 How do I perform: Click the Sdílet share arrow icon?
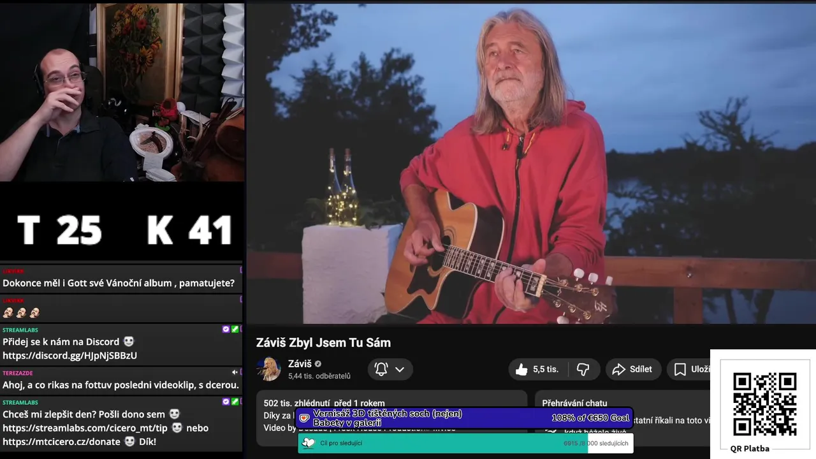[x=618, y=369]
